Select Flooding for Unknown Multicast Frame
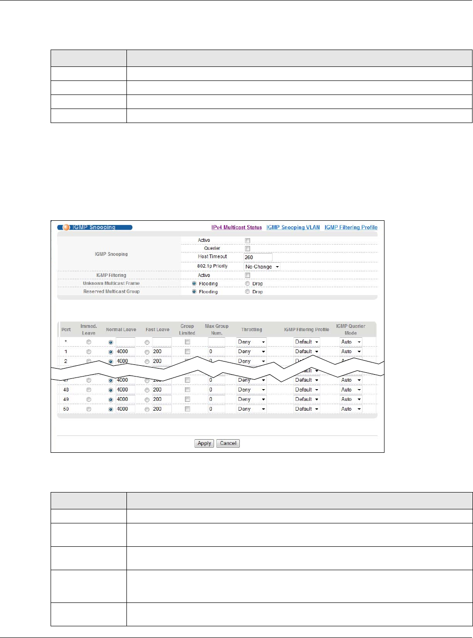The width and height of the screenshot is (473, 638). (194, 283)
